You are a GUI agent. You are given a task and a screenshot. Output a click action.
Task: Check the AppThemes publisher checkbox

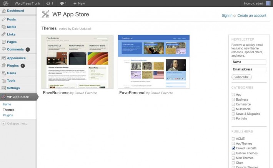coord(233,144)
